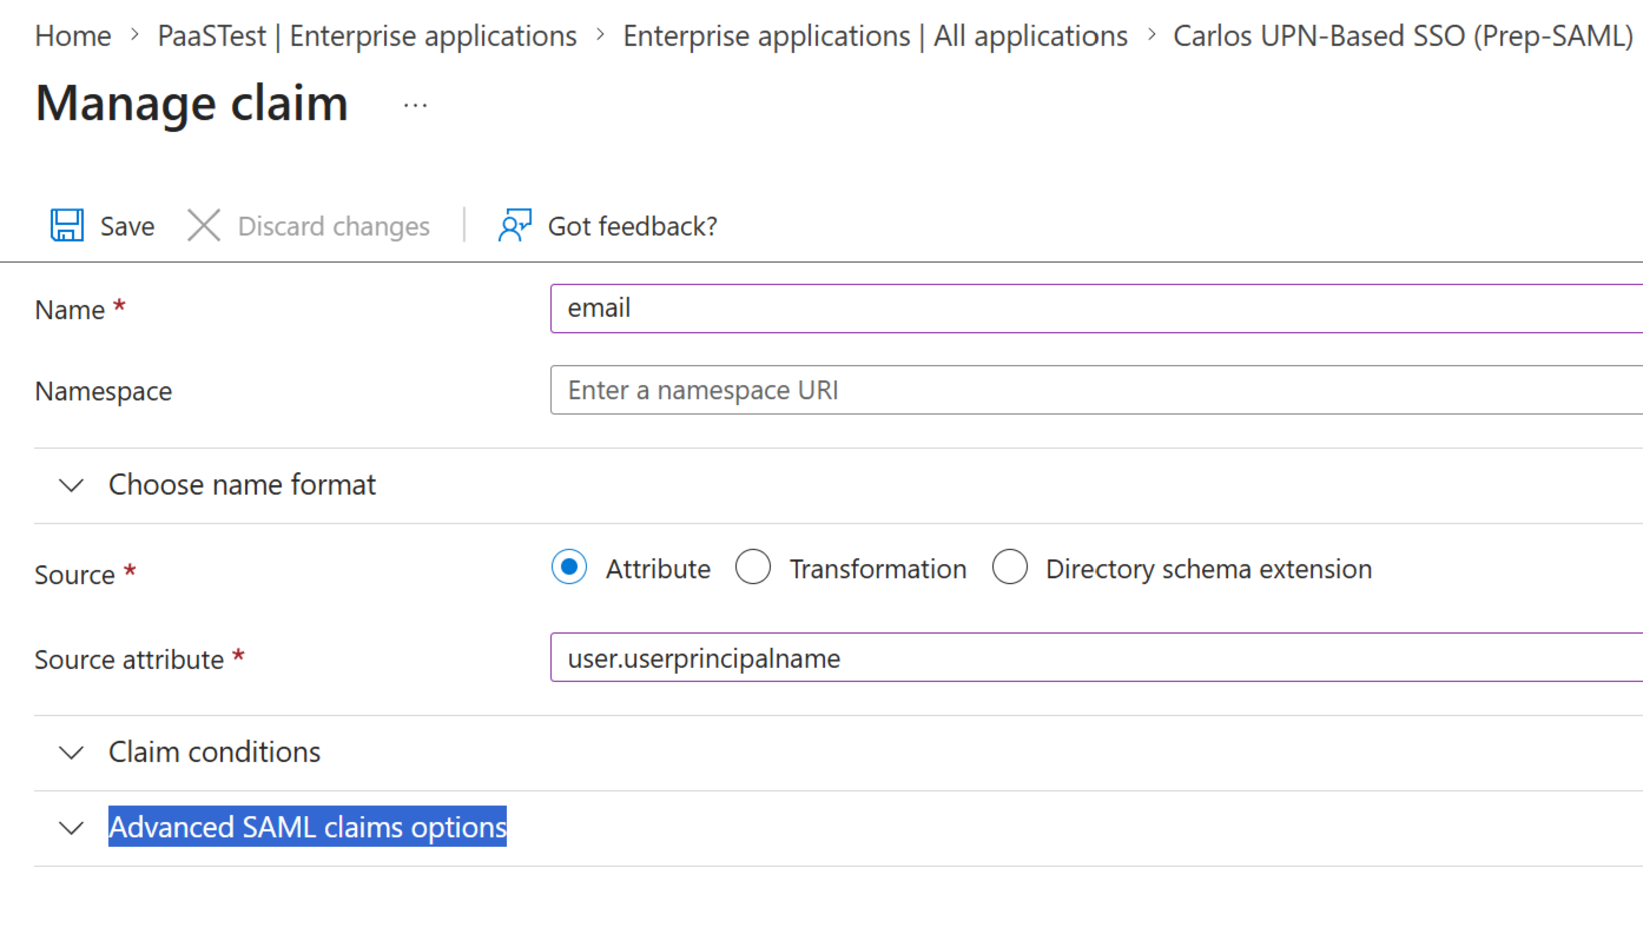This screenshot has height=941, width=1643.
Task: Expand Advanced SAML claims options section
Action: point(307,827)
